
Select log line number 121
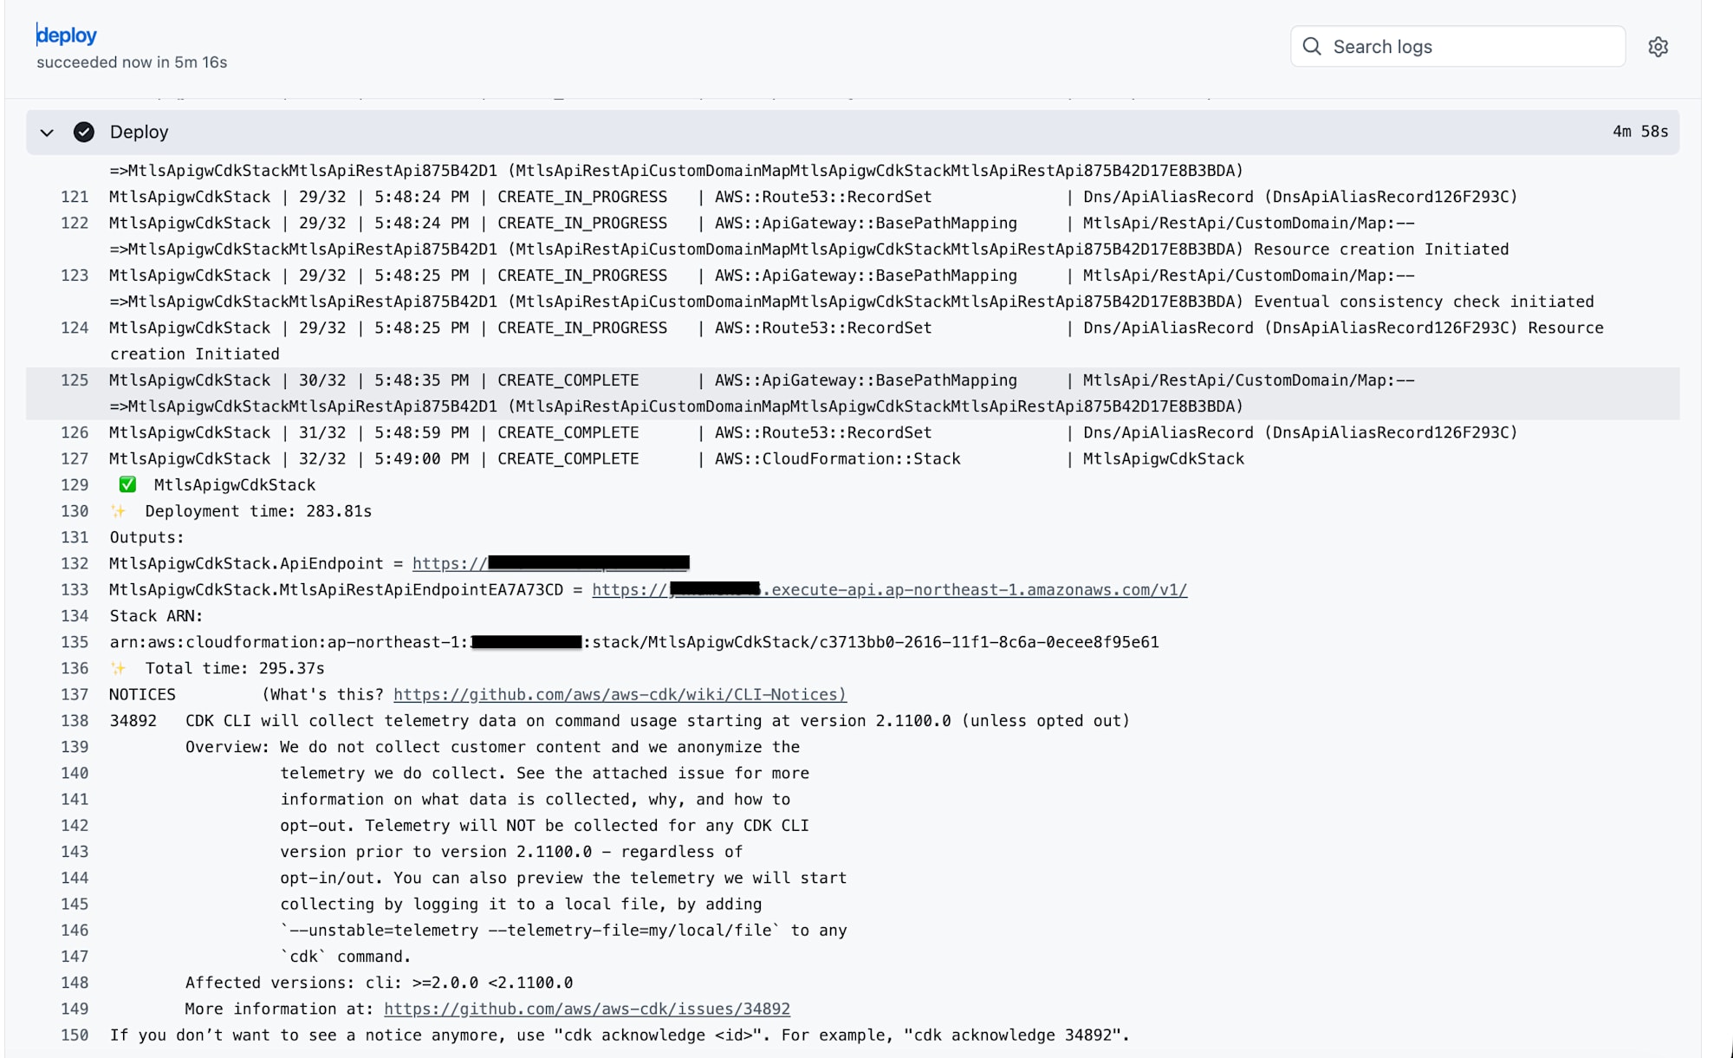point(75,197)
